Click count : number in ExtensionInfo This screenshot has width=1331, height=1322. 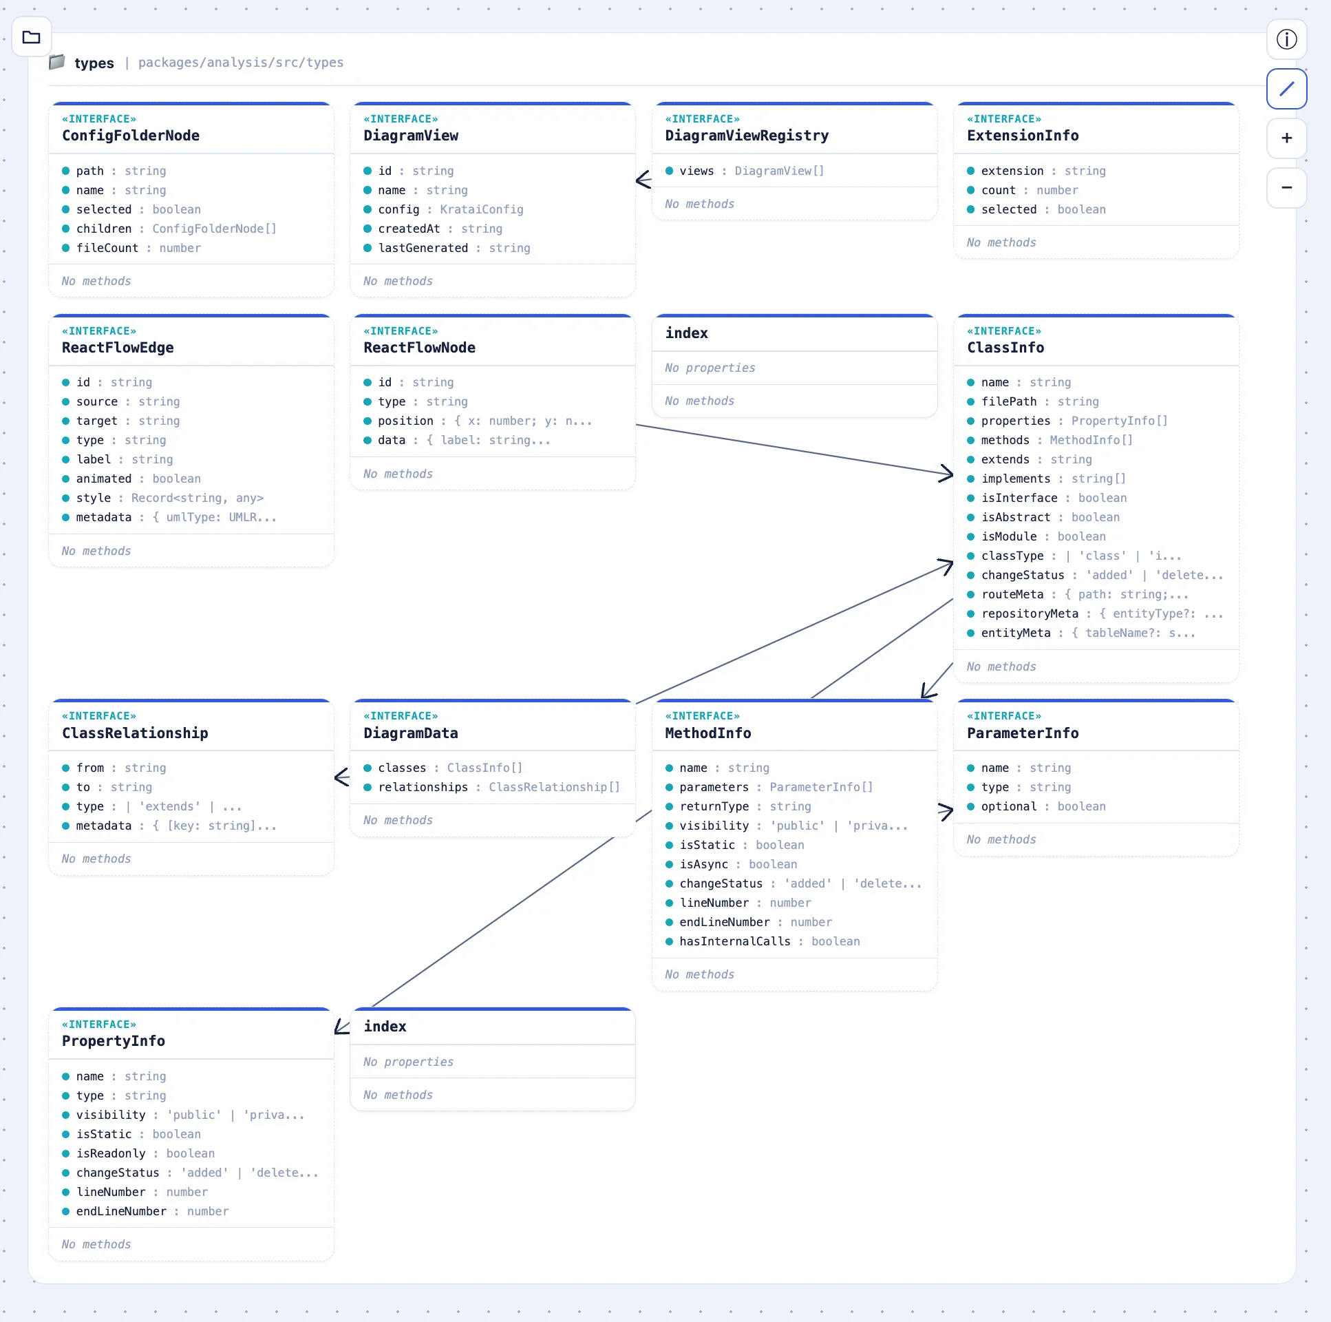click(1023, 189)
